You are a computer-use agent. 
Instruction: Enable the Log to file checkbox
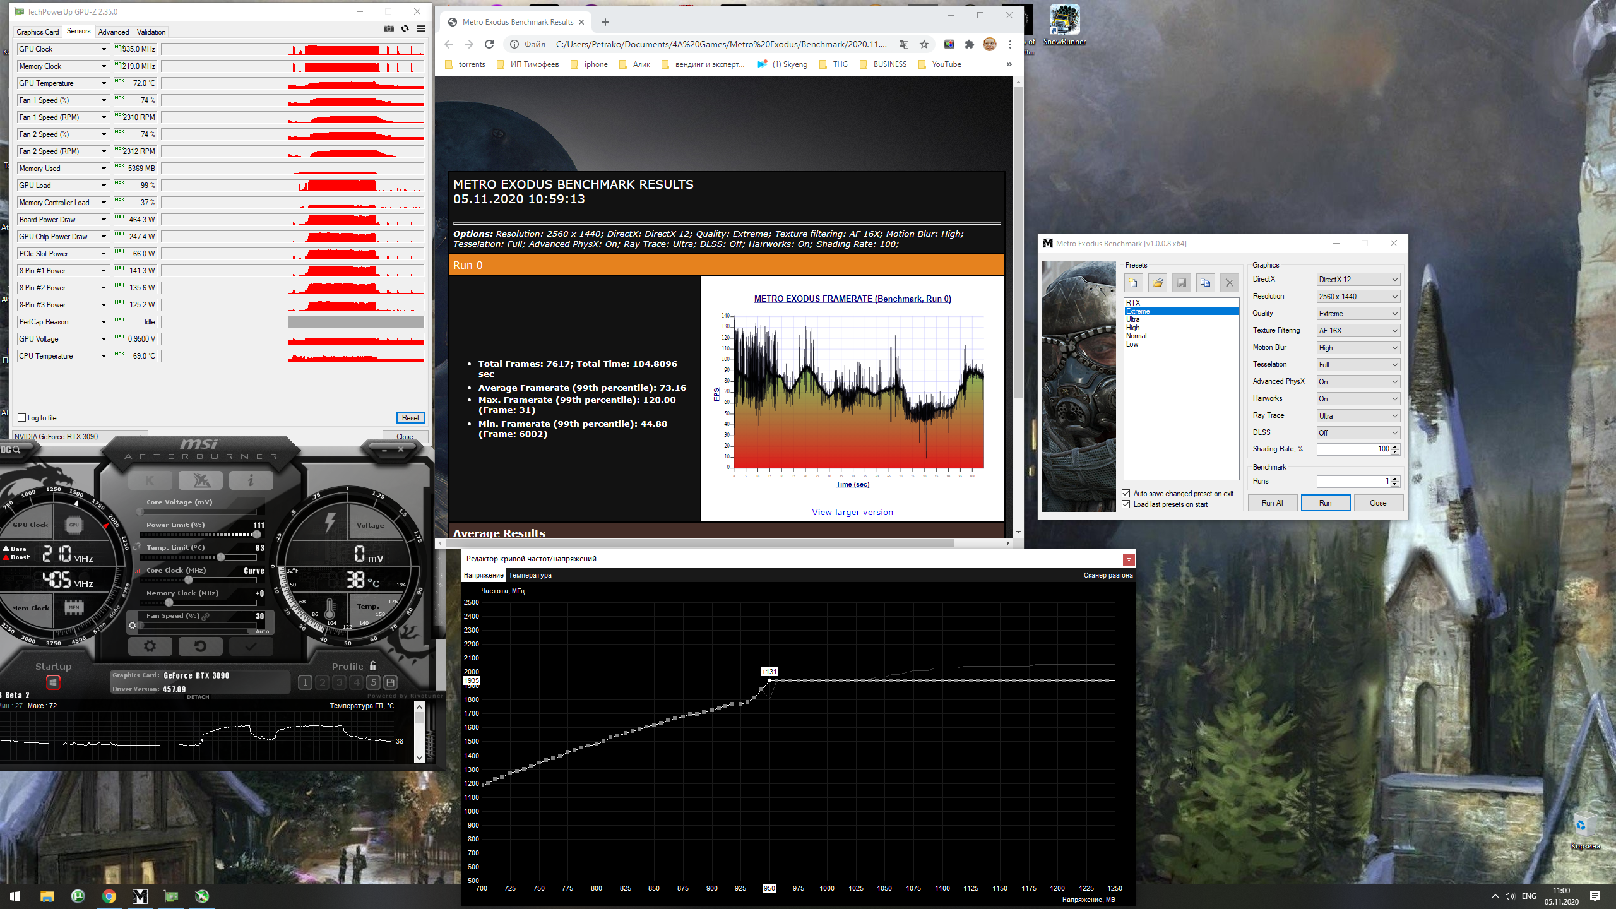point(22,418)
